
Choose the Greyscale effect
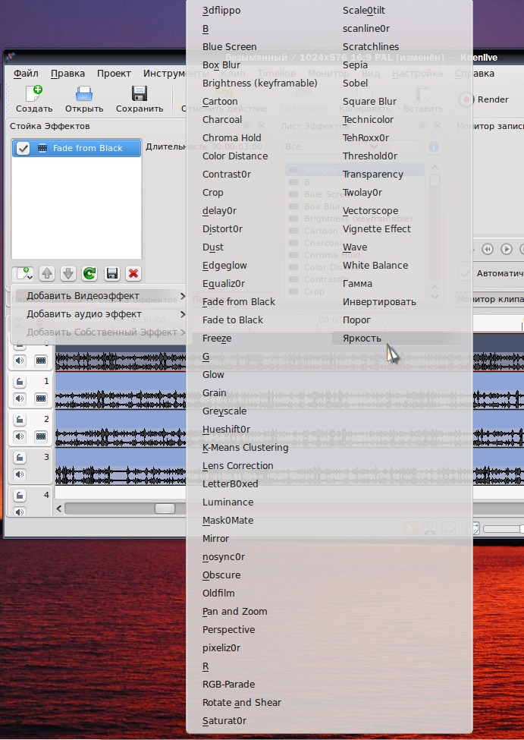click(224, 411)
